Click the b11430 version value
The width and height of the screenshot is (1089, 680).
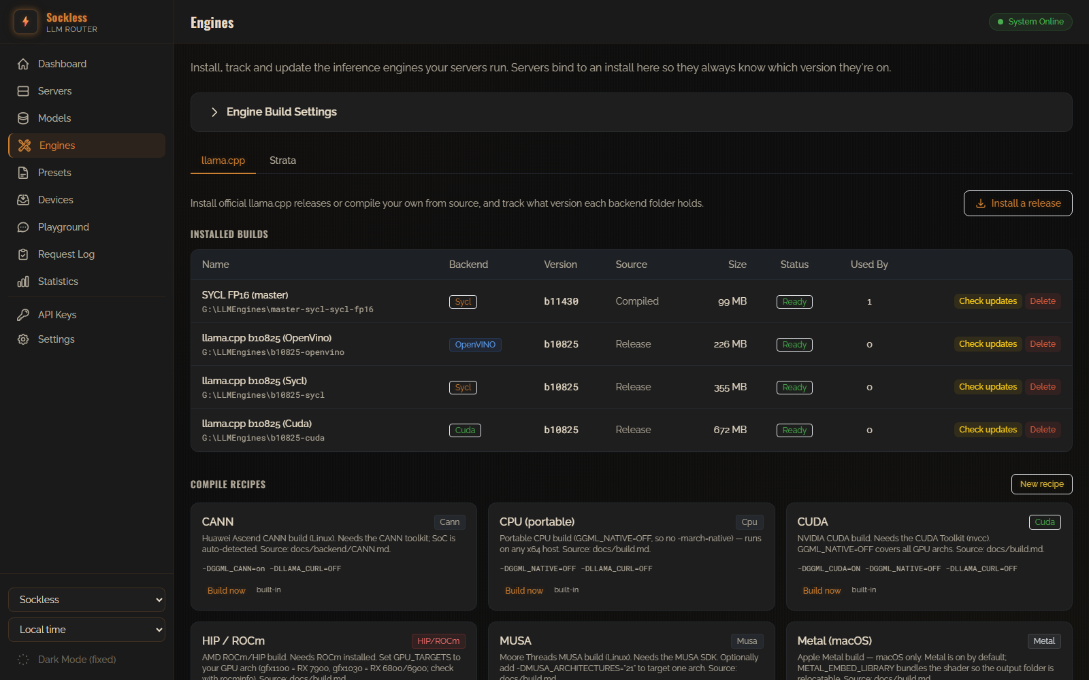click(561, 301)
